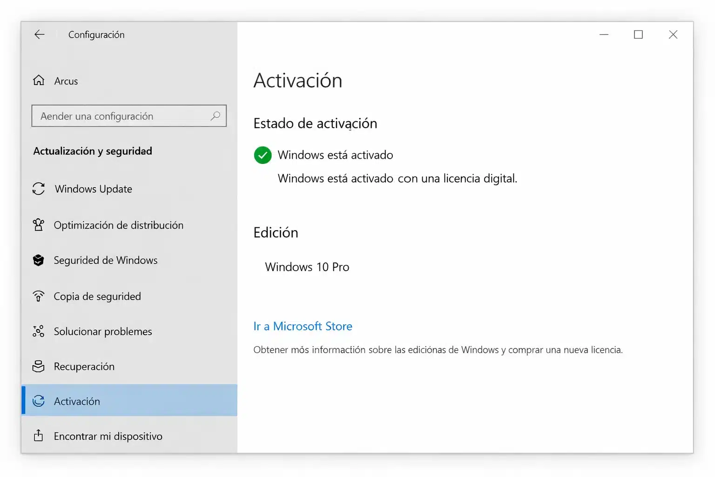Image resolution: width=715 pixels, height=477 pixels.
Task: Click the Optimización de distribución icon
Action: point(39,225)
